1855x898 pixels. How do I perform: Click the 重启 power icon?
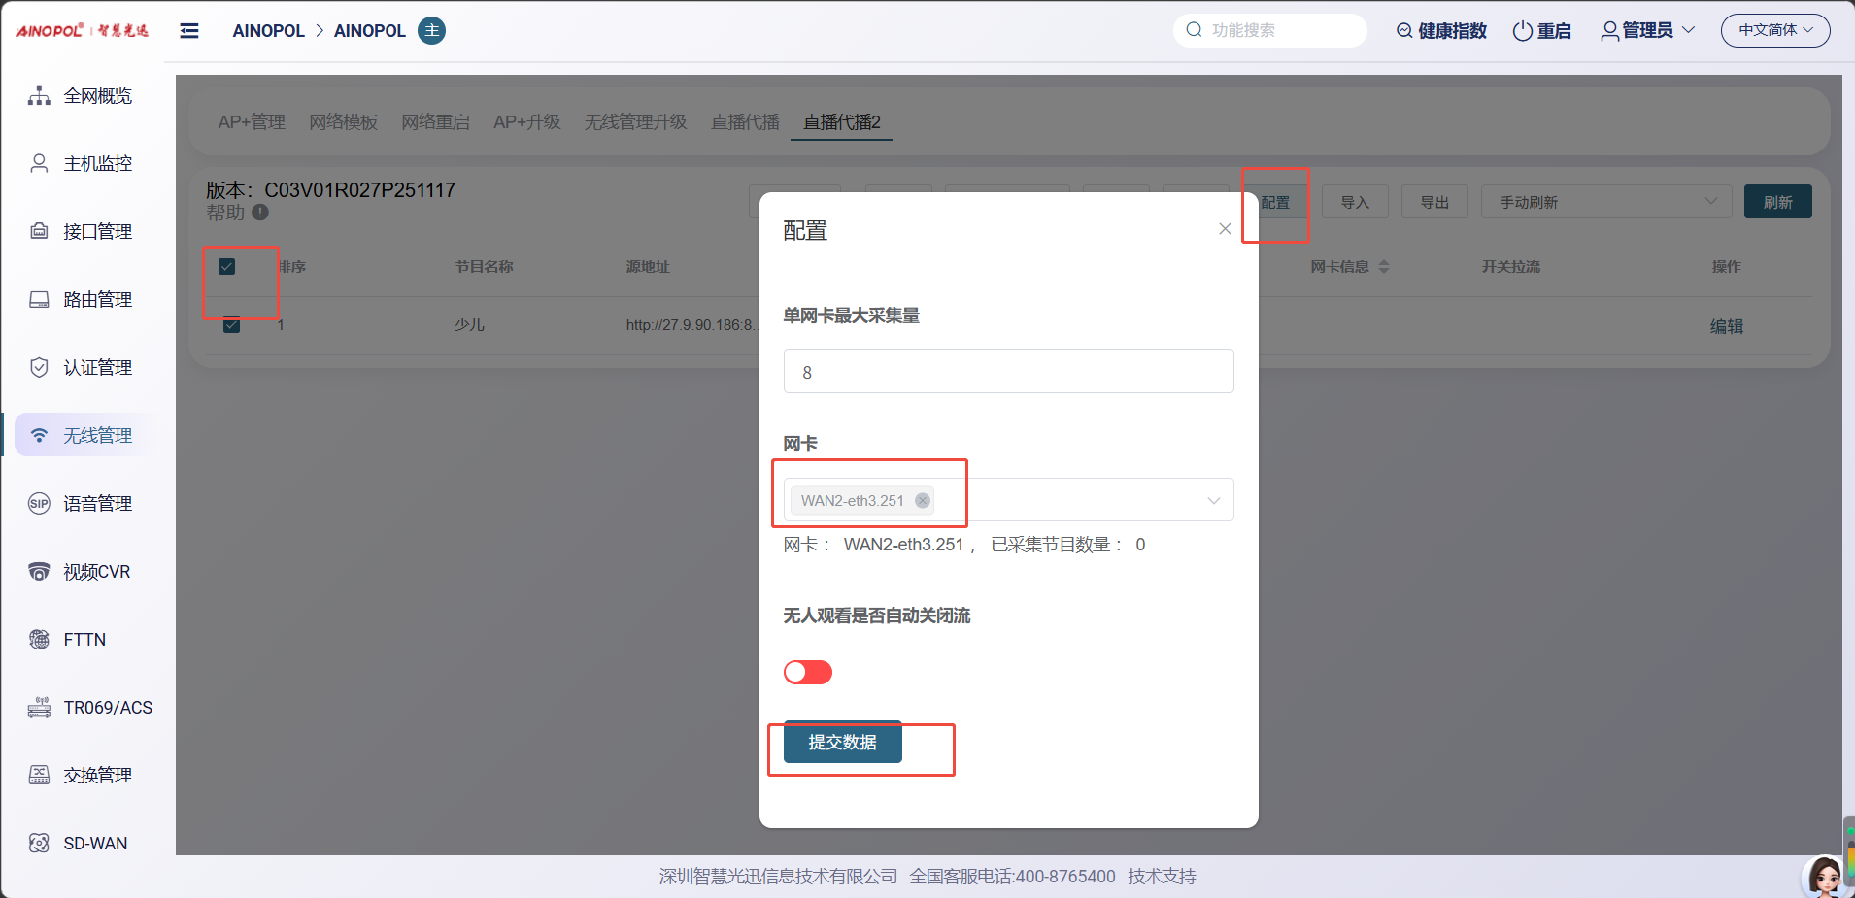coord(1522,31)
